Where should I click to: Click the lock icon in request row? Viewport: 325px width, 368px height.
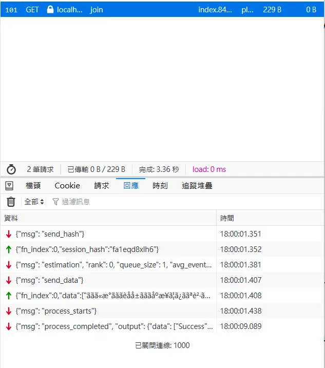pyautogui.click(x=50, y=9)
